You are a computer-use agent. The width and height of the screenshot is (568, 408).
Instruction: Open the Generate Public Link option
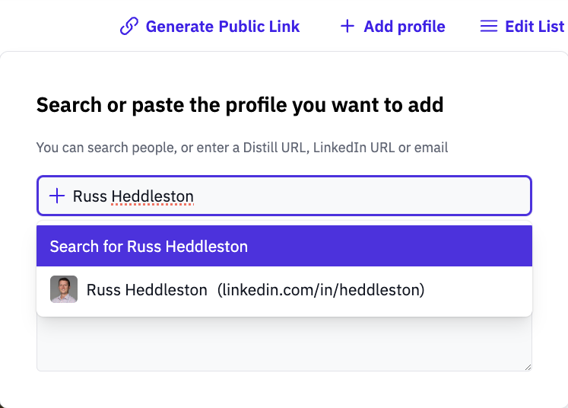click(x=210, y=27)
